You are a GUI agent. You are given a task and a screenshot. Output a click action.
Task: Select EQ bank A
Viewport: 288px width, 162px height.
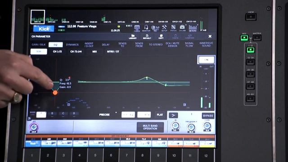tap(41, 115)
